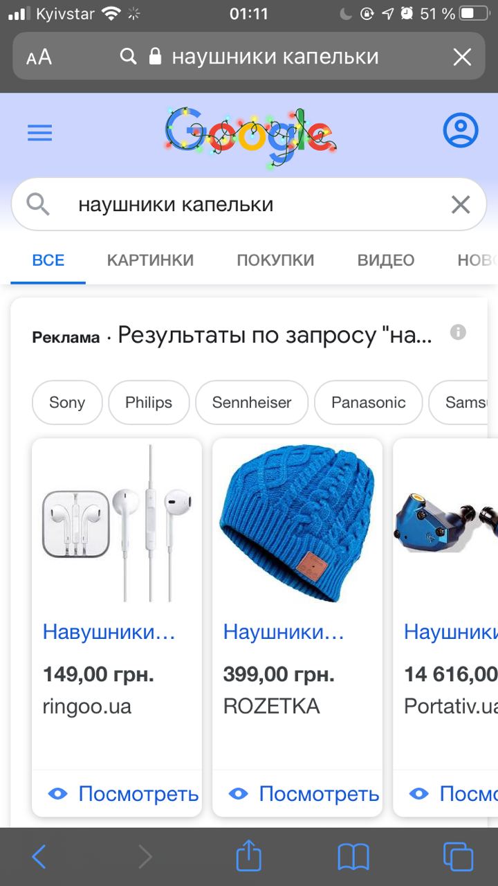Tap the Safari reader text size button
Image resolution: width=498 pixels, height=886 pixels.
39,57
